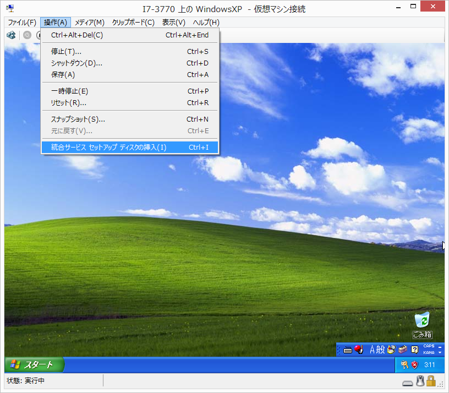This screenshot has height=393, width=449.
Task: Open the 表示(V) menu
Action: click(x=173, y=23)
